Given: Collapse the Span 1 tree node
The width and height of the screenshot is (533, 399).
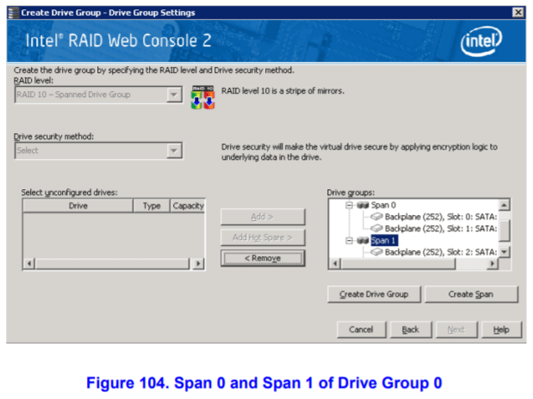Looking at the screenshot, I should pos(349,241).
